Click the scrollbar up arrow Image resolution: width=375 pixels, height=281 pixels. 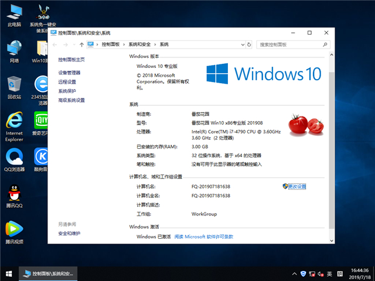[332, 54]
